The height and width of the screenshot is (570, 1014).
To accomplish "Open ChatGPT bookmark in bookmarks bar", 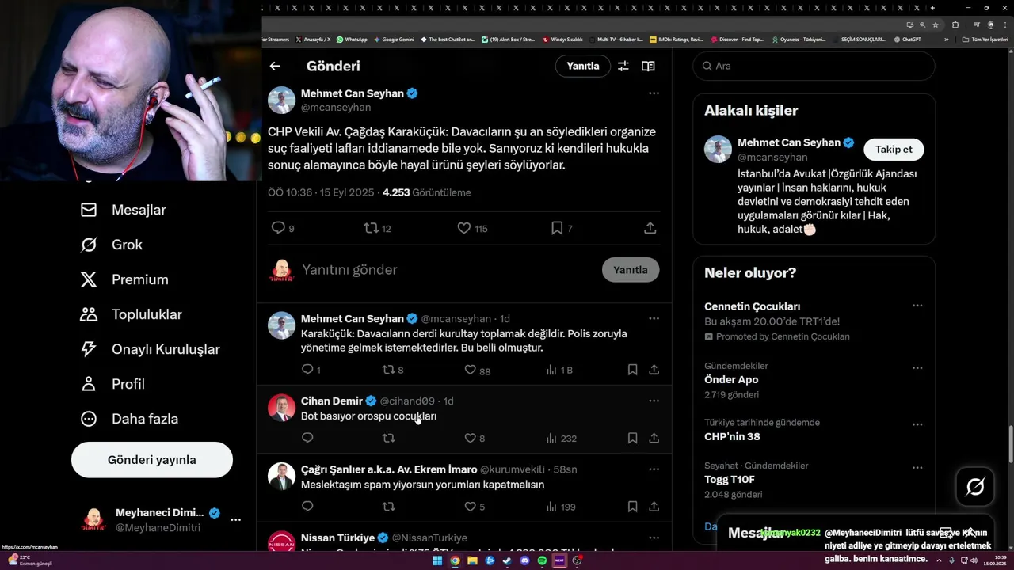I will (x=907, y=39).
